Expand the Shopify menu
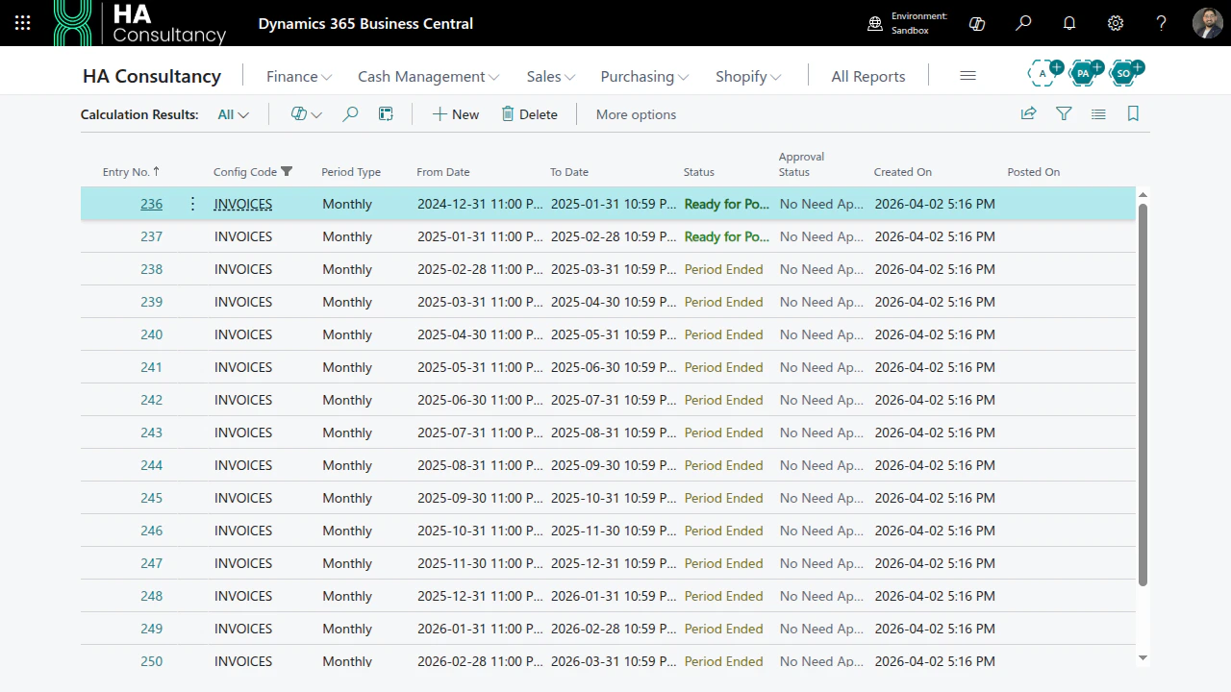Viewport: 1231px width, 692px height. pyautogui.click(x=748, y=76)
